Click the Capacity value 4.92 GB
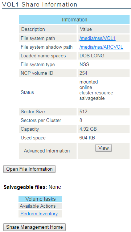Viewport: 131px width, 232px height. (88, 129)
